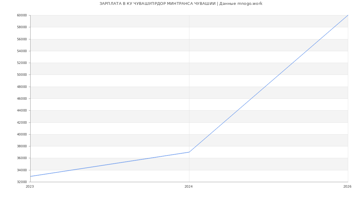Select the 2026 x-axis label
Image resolution: width=363 pixels, height=197 pixels.
pos(347,187)
